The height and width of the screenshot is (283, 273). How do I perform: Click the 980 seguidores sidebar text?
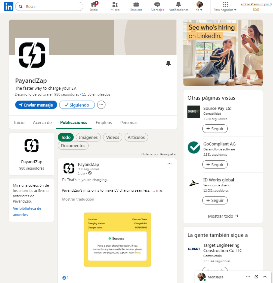[32, 168]
